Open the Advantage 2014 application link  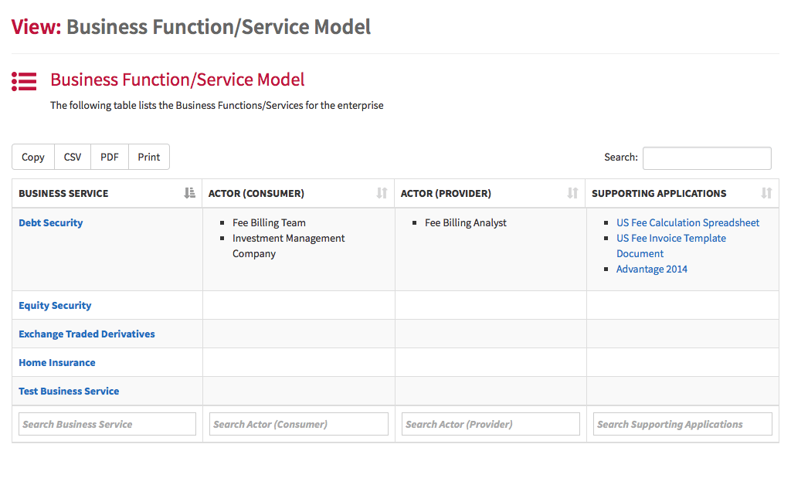652,270
